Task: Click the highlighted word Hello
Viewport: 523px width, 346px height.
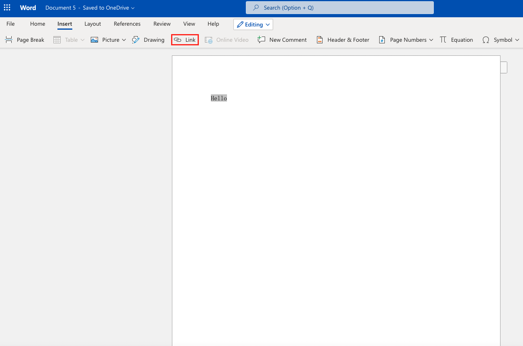Action: (219, 98)
